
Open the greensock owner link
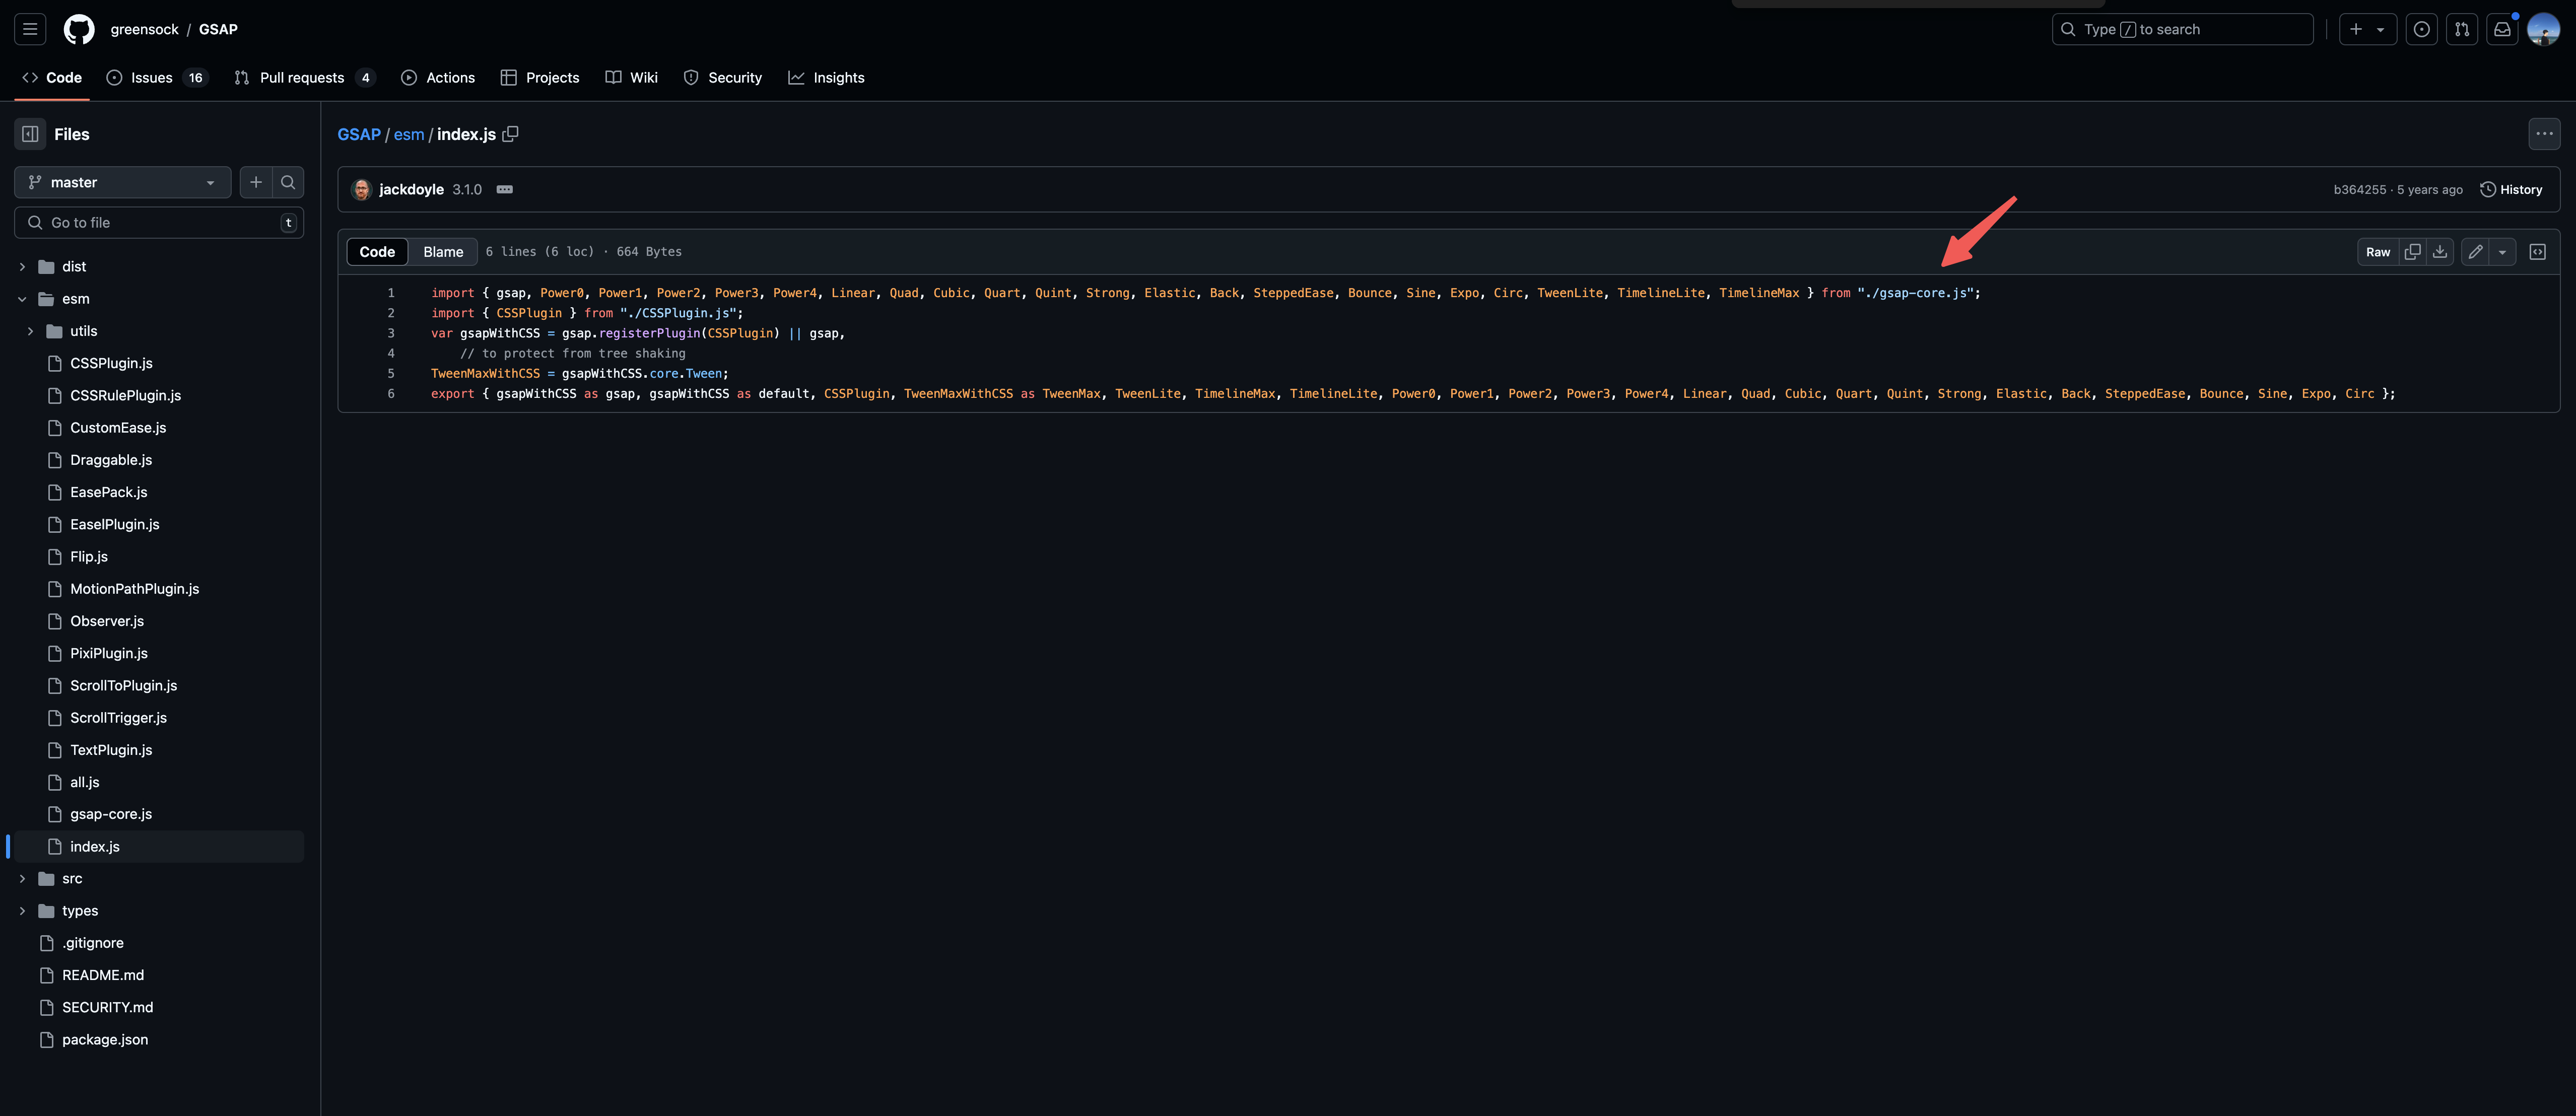144,29
